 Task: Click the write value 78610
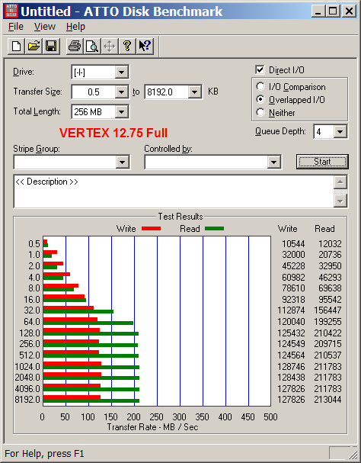pos(293,288)
